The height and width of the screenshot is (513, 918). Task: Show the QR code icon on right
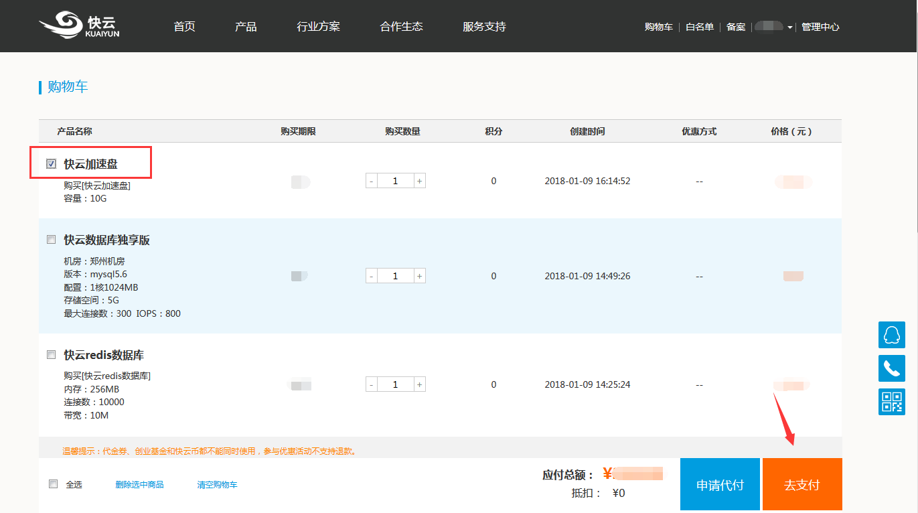pyautogui.click(x=891, y=402)
